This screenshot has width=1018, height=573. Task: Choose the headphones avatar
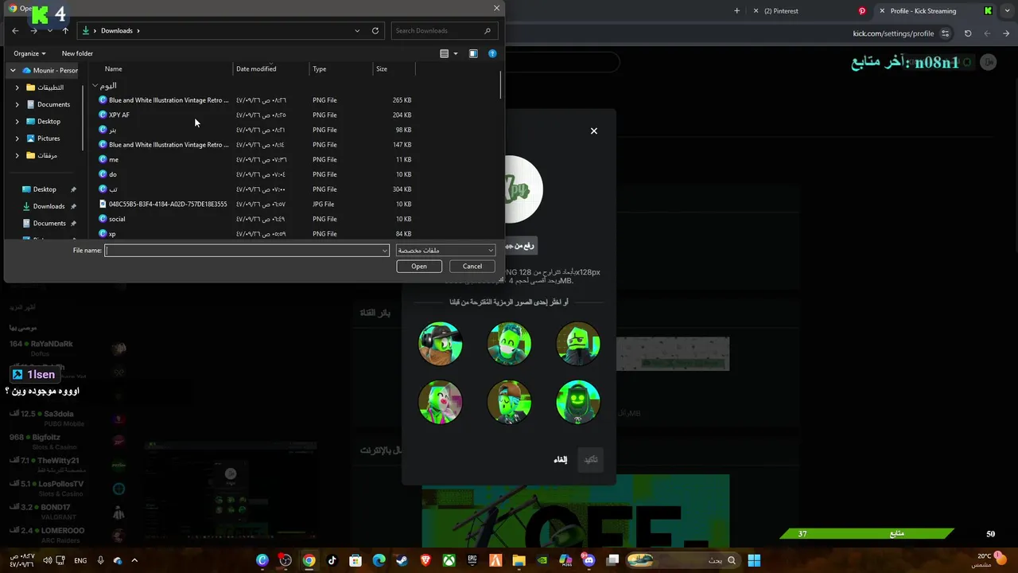click(x=441, y=344)
